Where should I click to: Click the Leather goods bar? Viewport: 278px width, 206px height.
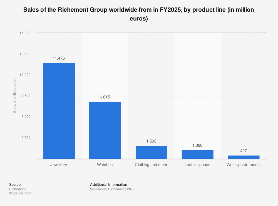(197, 154)
